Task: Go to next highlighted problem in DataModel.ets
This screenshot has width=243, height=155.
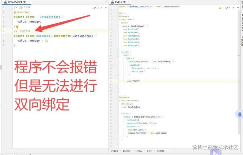Action: (x=106, y=8)
